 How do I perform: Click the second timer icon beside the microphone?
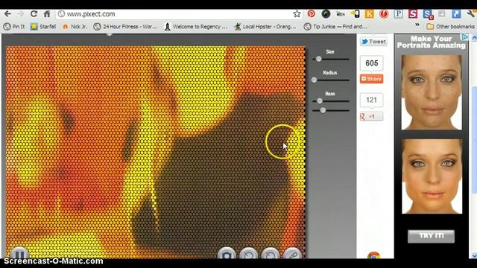pyautogui.click(x=271, y=255)
